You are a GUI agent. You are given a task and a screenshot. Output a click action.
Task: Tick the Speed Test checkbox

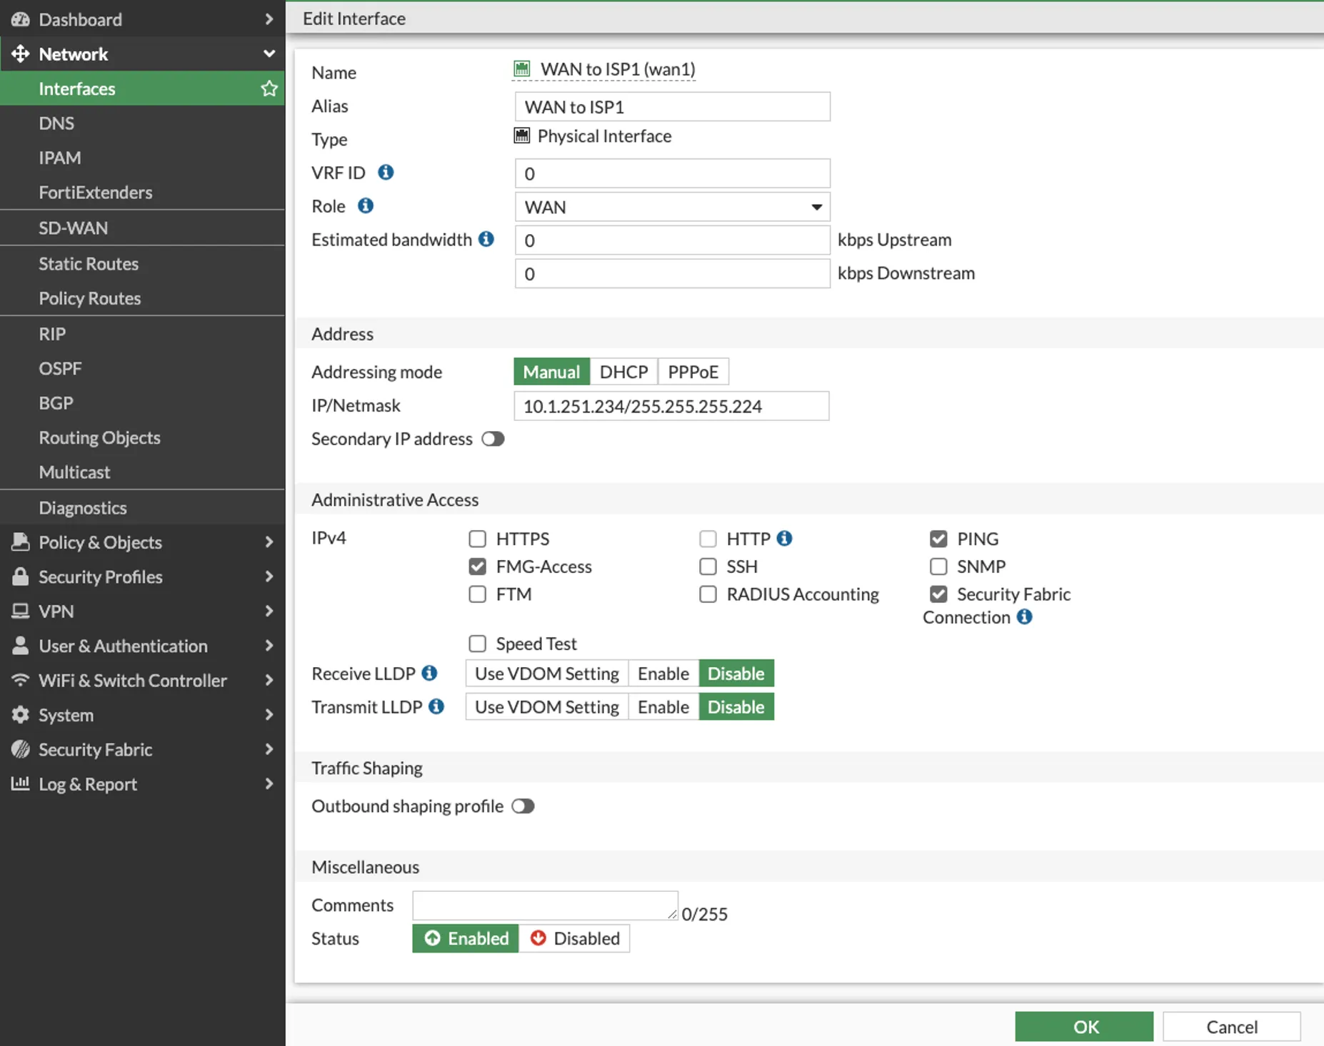[478, 644]
